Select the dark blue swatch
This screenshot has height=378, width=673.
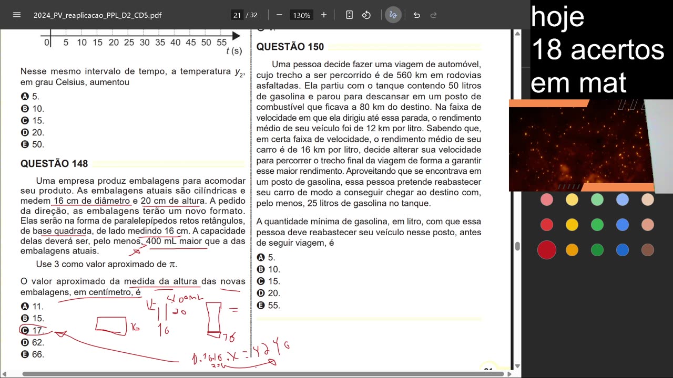623,250
